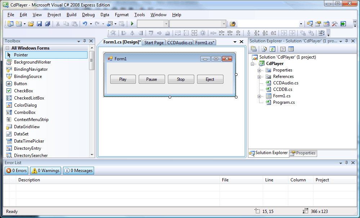Select the Eject button on Form1
The width and height of the screenshot is (360, 218).
[x=210, y=79]
